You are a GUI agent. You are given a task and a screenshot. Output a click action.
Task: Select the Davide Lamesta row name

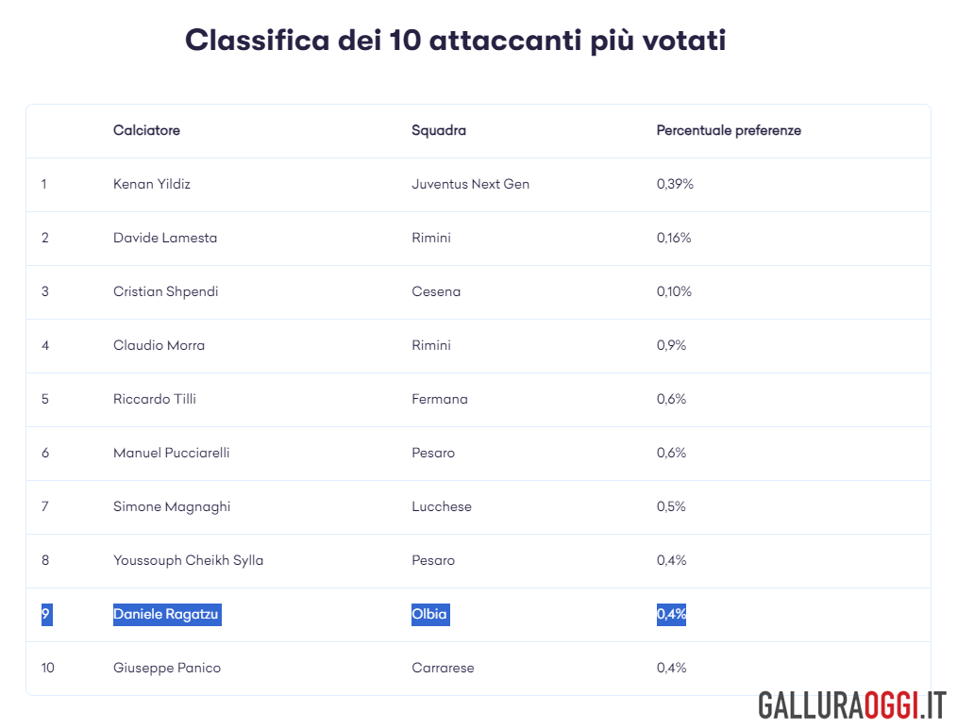(165, 238)
